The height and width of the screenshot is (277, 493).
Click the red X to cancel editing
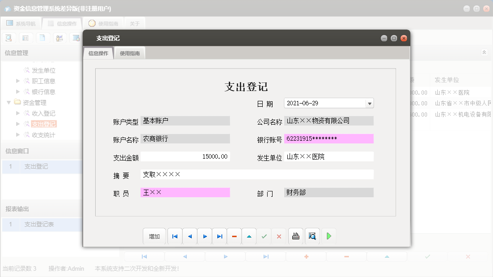click(279, 236)
